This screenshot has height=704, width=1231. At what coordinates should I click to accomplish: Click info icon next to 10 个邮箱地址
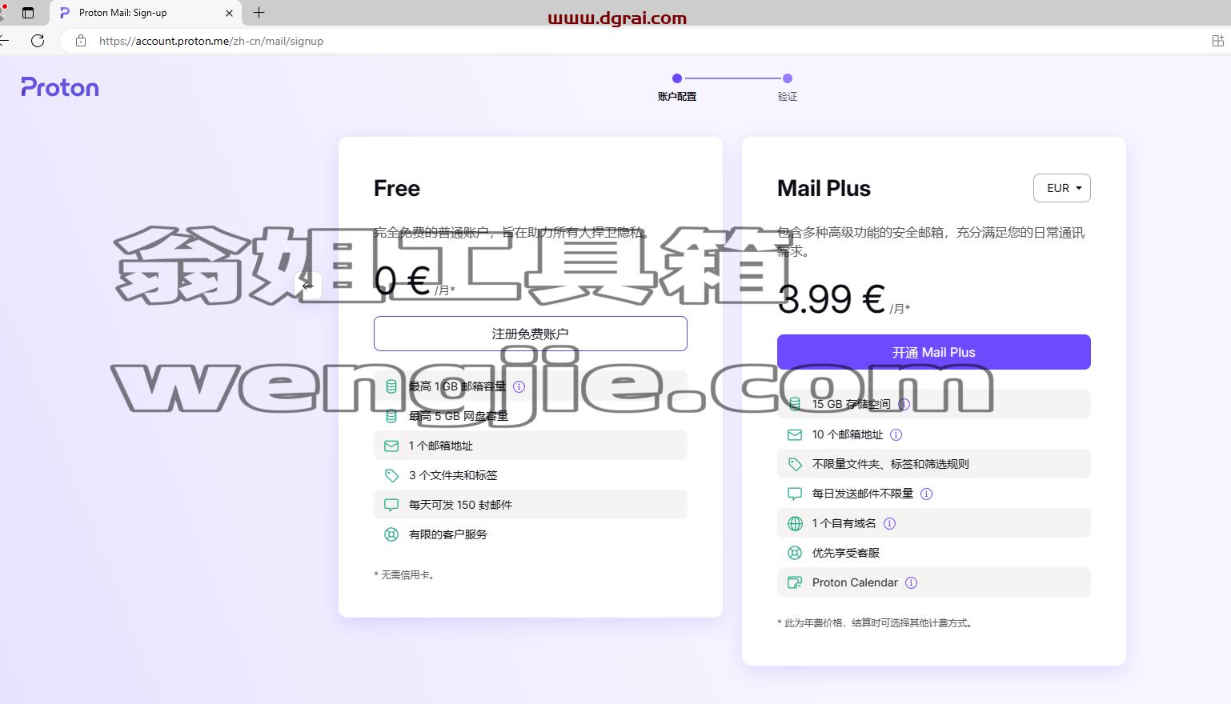pyautogui.click(x=896, y=434)
